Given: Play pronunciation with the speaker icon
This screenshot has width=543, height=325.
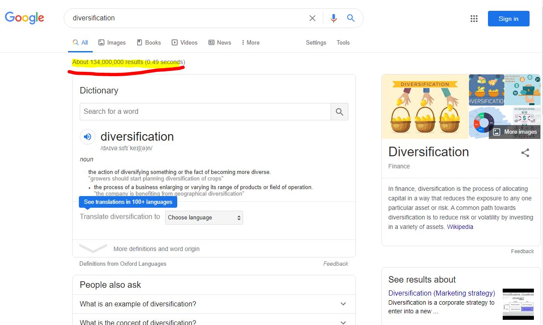Looking at the screenshot, I should 88,137.
